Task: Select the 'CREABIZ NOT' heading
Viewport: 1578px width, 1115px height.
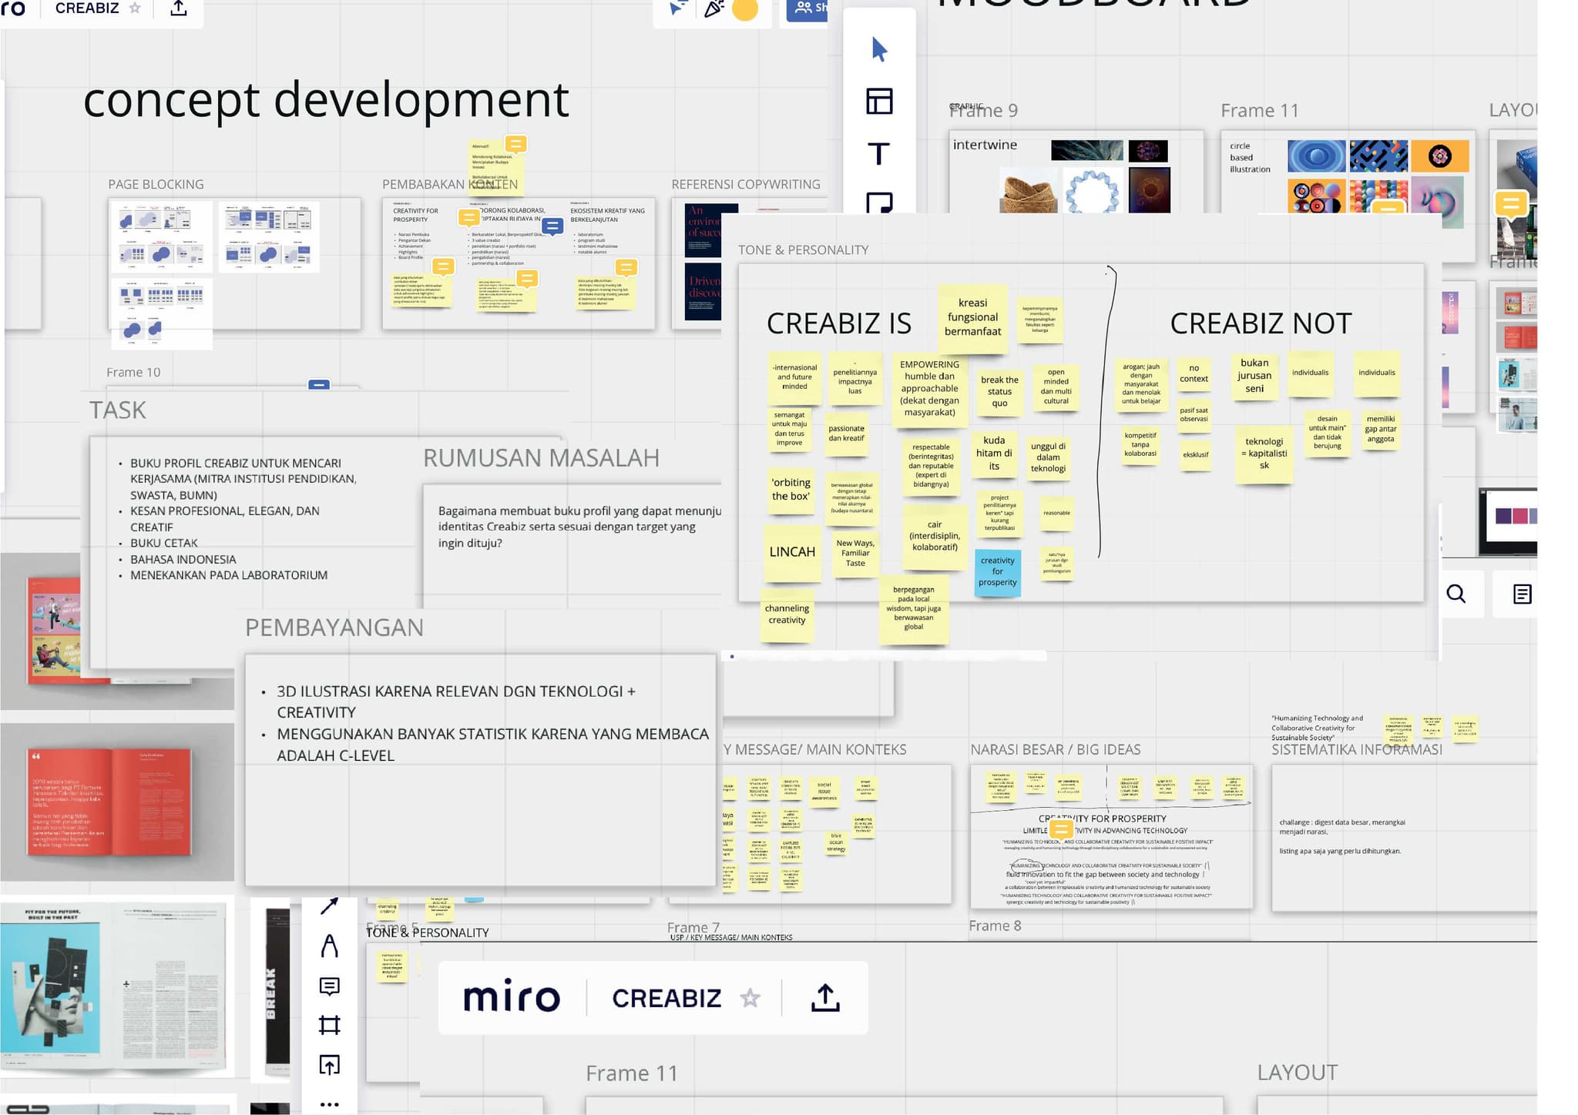Action: pos(1261,323)
